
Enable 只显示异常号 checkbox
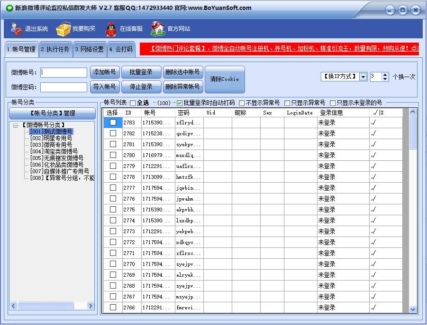click(x=287, y=103)
